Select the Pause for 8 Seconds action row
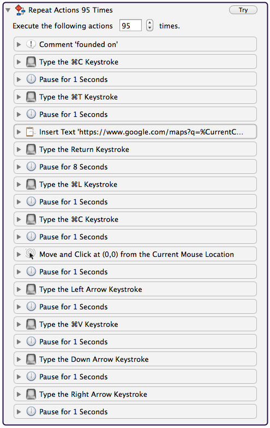This screenshot has width=270, height=428. tap(135, 167)
